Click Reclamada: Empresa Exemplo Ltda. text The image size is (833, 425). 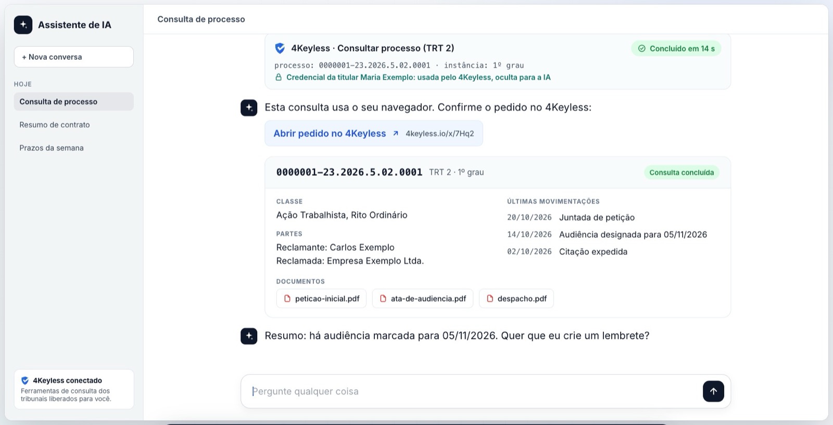[350, 261]
